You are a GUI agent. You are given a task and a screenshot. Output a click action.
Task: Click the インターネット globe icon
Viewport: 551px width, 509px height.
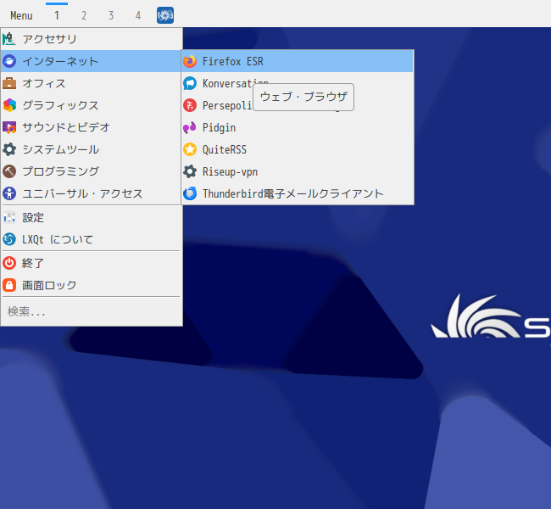(9, 61)
